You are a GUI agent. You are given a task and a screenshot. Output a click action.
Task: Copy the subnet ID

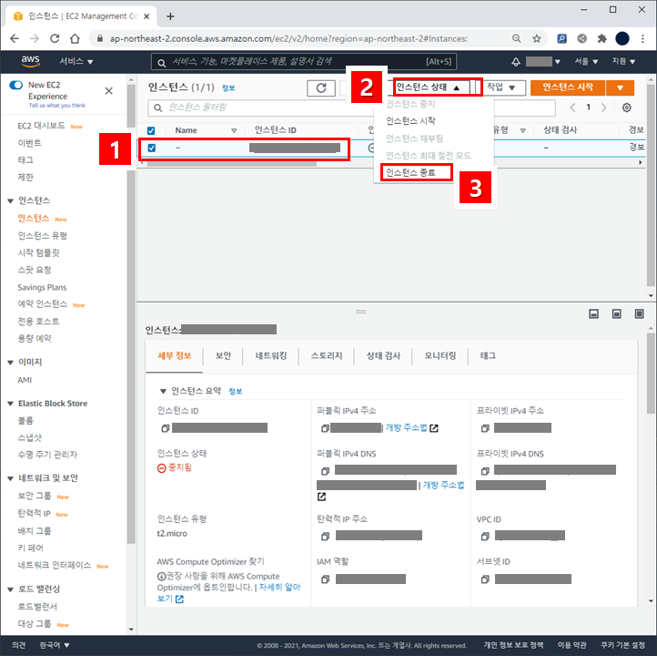pos(485,579)
